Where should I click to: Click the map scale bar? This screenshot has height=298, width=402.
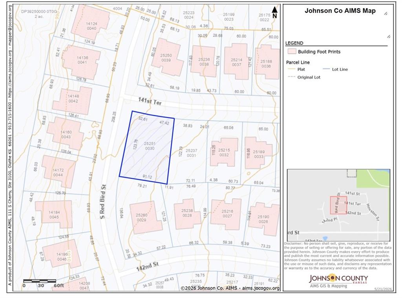pos(40,281)
